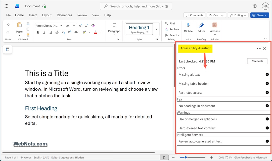
Task: Toggle underline formatting
Action: coord(51,32)
